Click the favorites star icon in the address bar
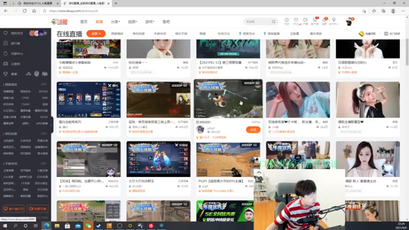The image size is (409, 230). pos(364,11)
